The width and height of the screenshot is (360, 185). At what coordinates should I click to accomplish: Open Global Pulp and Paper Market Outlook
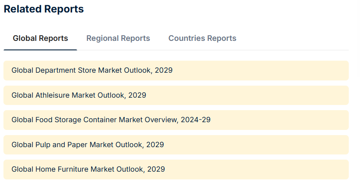point(176,145)
